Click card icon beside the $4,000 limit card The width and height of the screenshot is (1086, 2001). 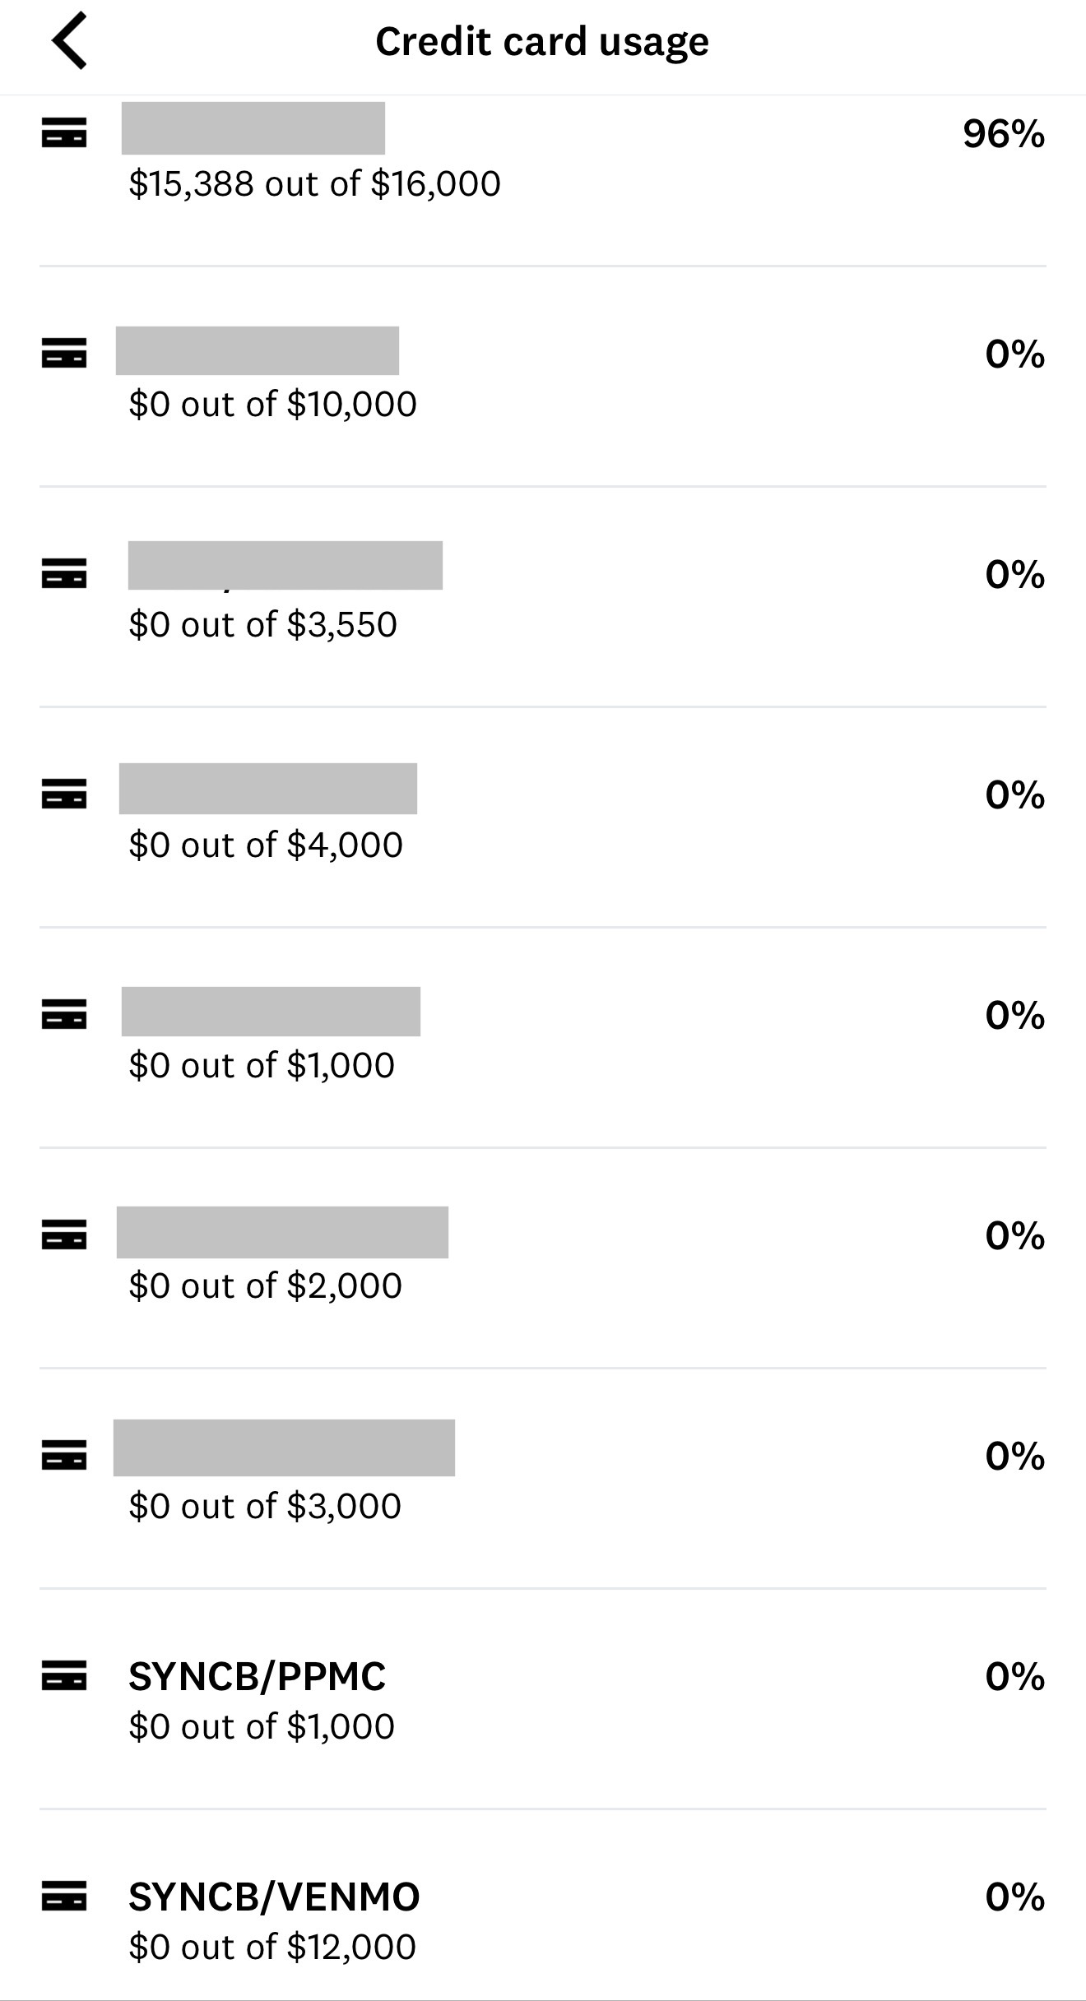tap(64, 794)
